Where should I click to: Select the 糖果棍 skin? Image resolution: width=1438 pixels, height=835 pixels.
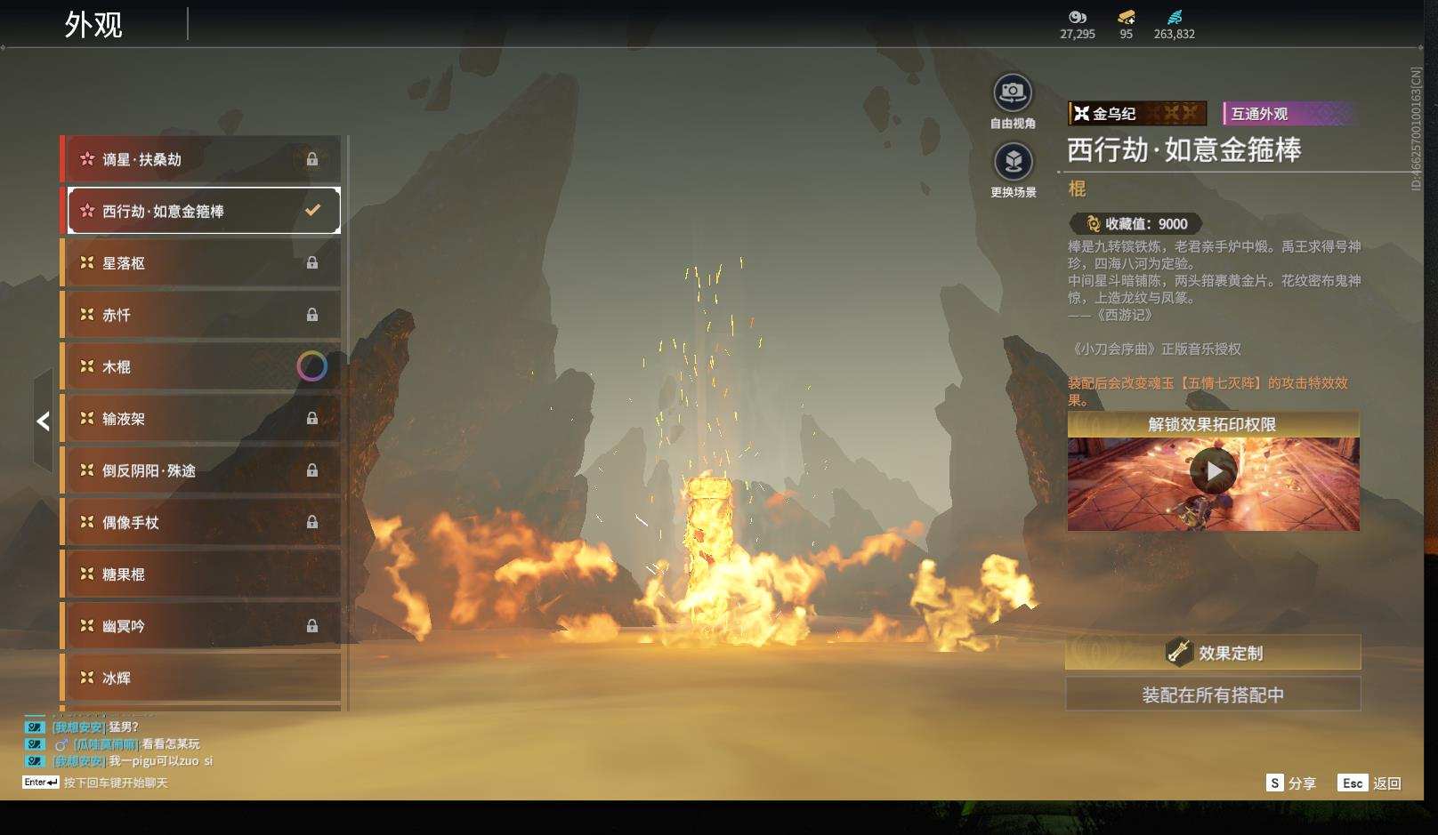(200, 574)
